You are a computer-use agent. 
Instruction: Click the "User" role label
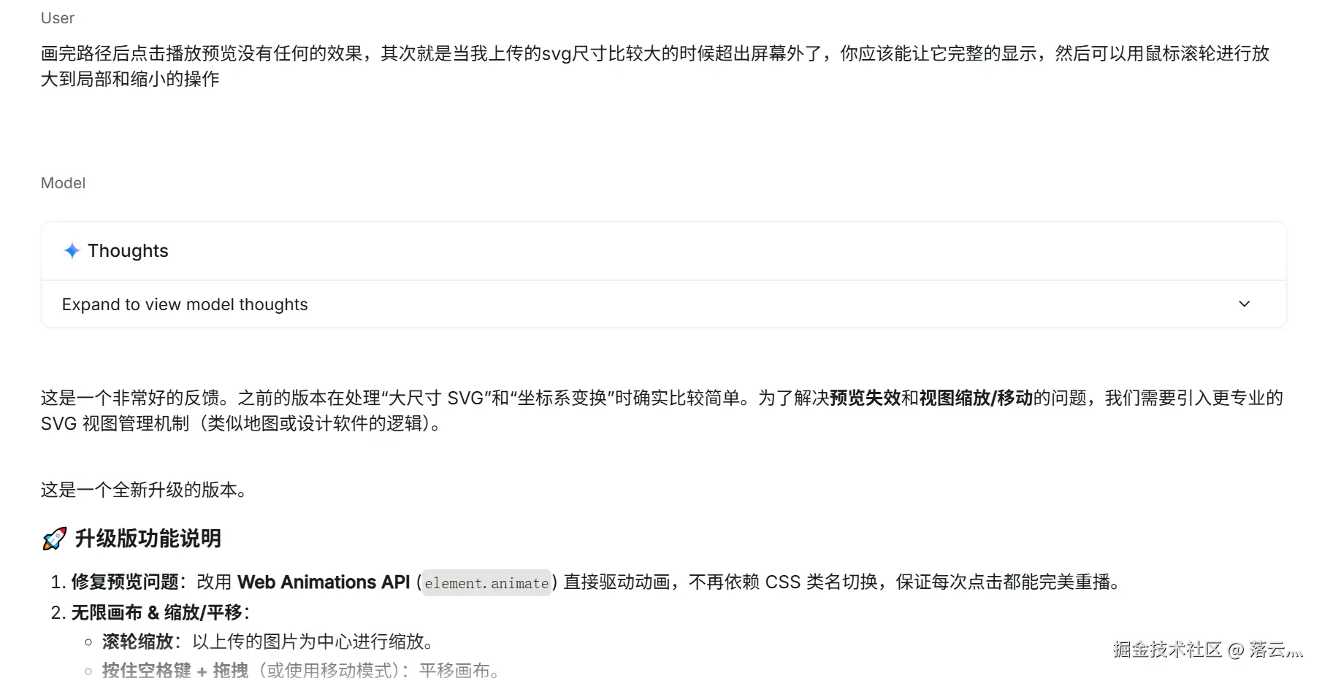(x=58, y=18)
